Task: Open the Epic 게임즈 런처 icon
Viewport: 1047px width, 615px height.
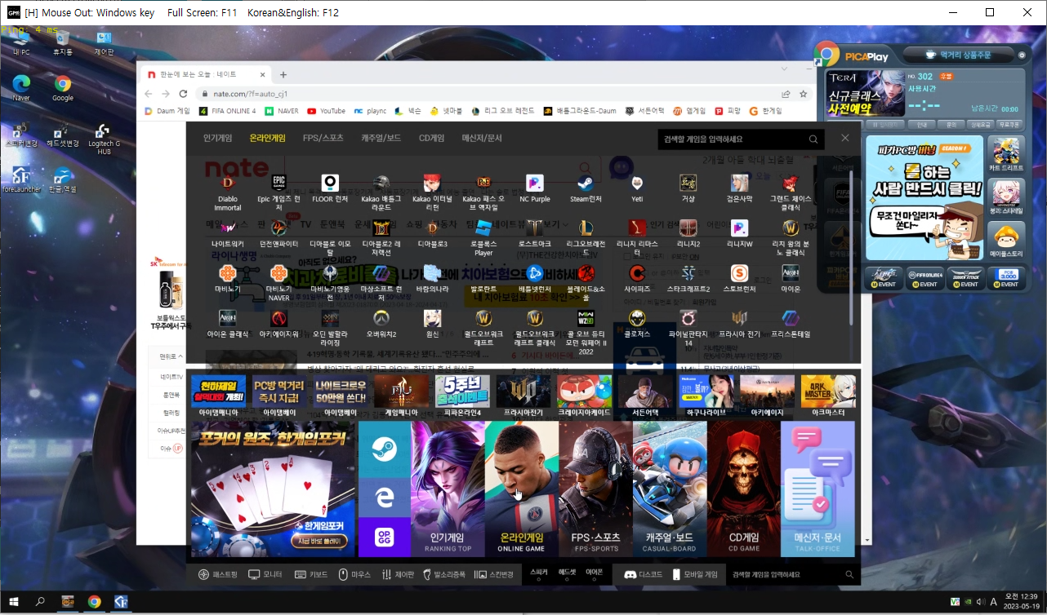Action: pyautogui.click(x=279, y=184)
